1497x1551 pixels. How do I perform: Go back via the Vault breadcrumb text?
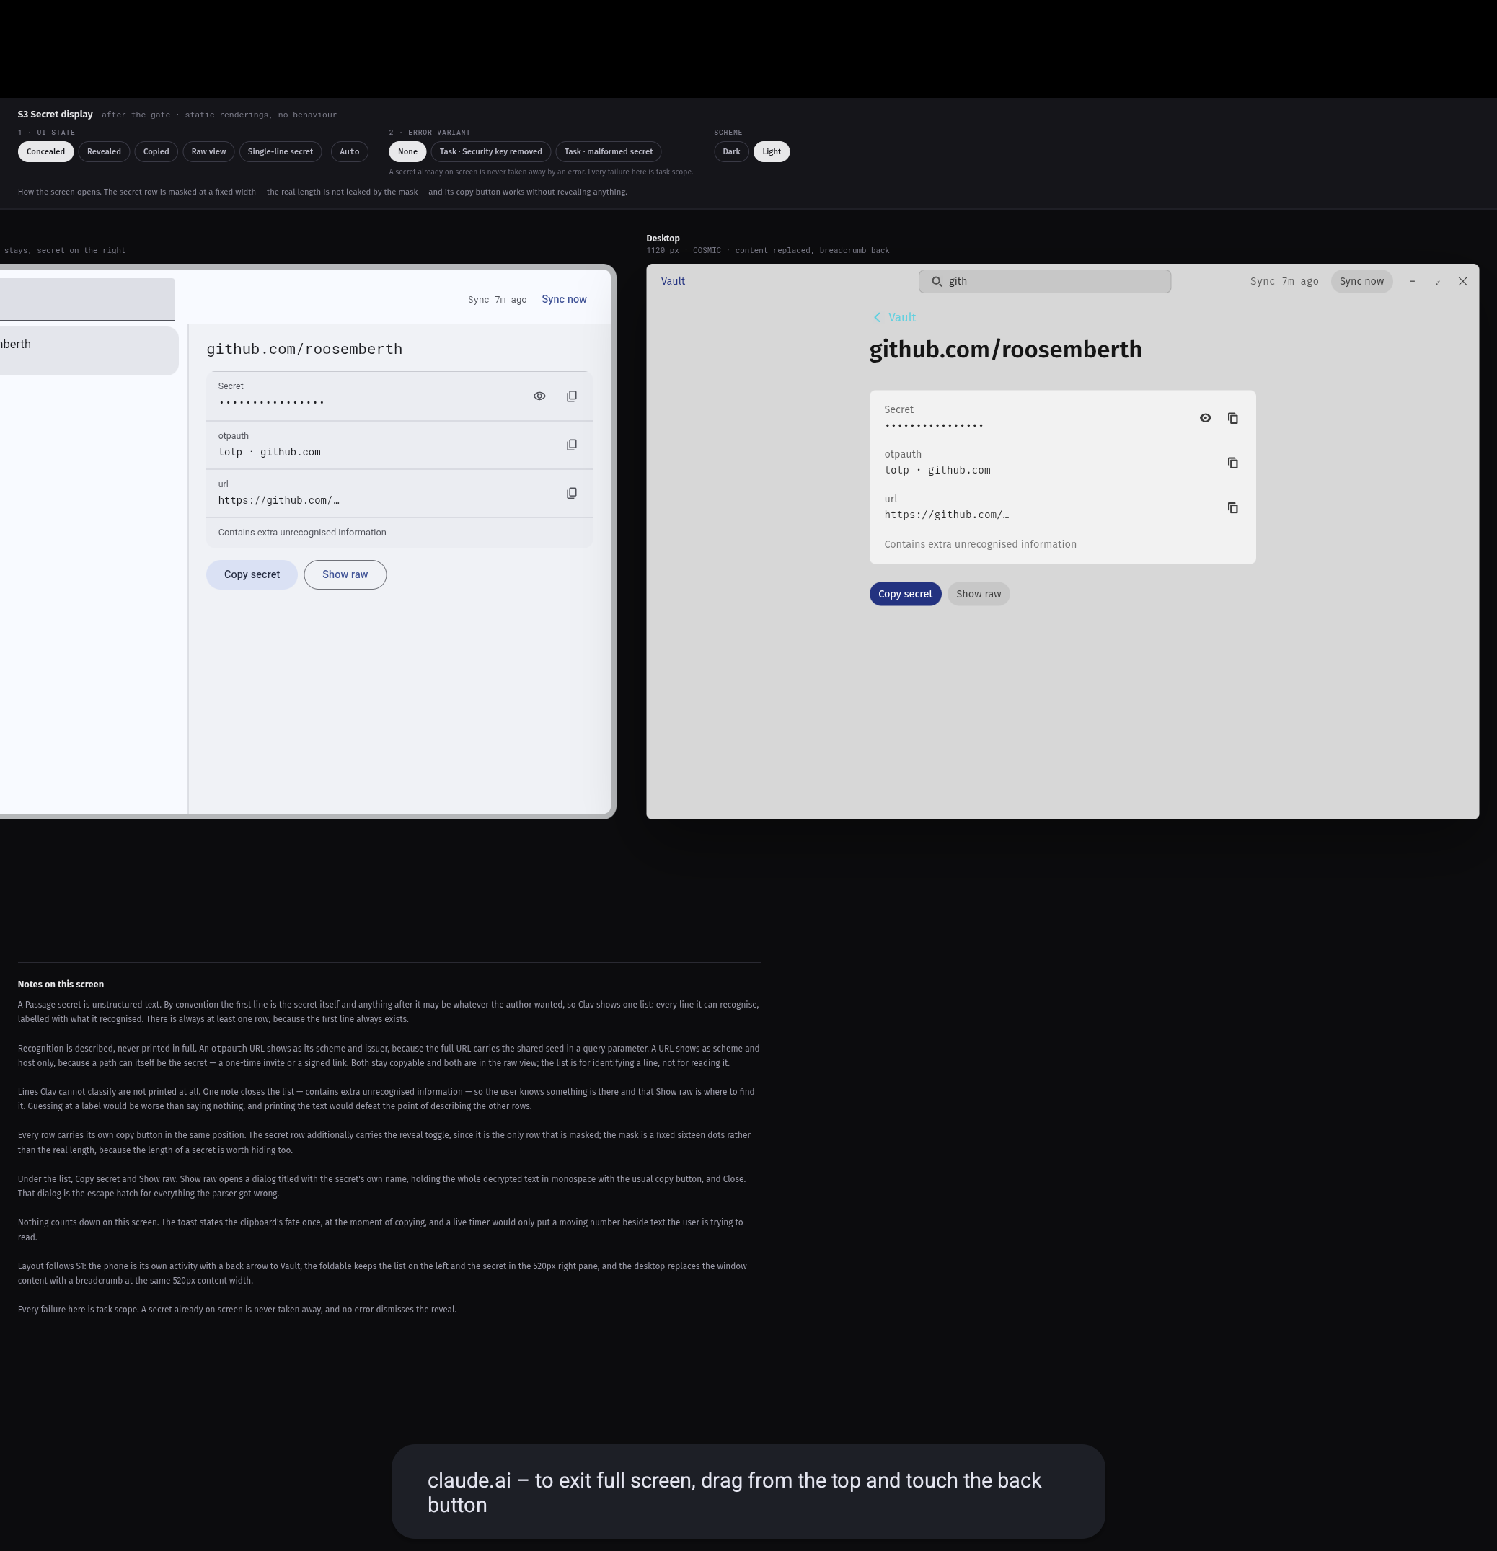901,317
